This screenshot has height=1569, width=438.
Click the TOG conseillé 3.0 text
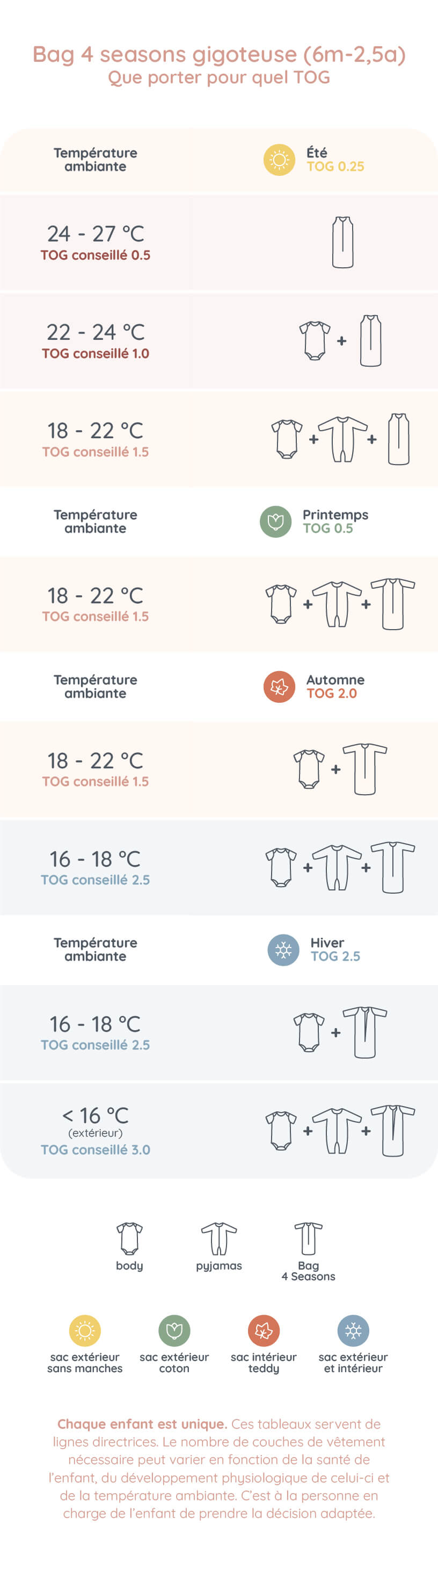click(x=96, y=1150)
